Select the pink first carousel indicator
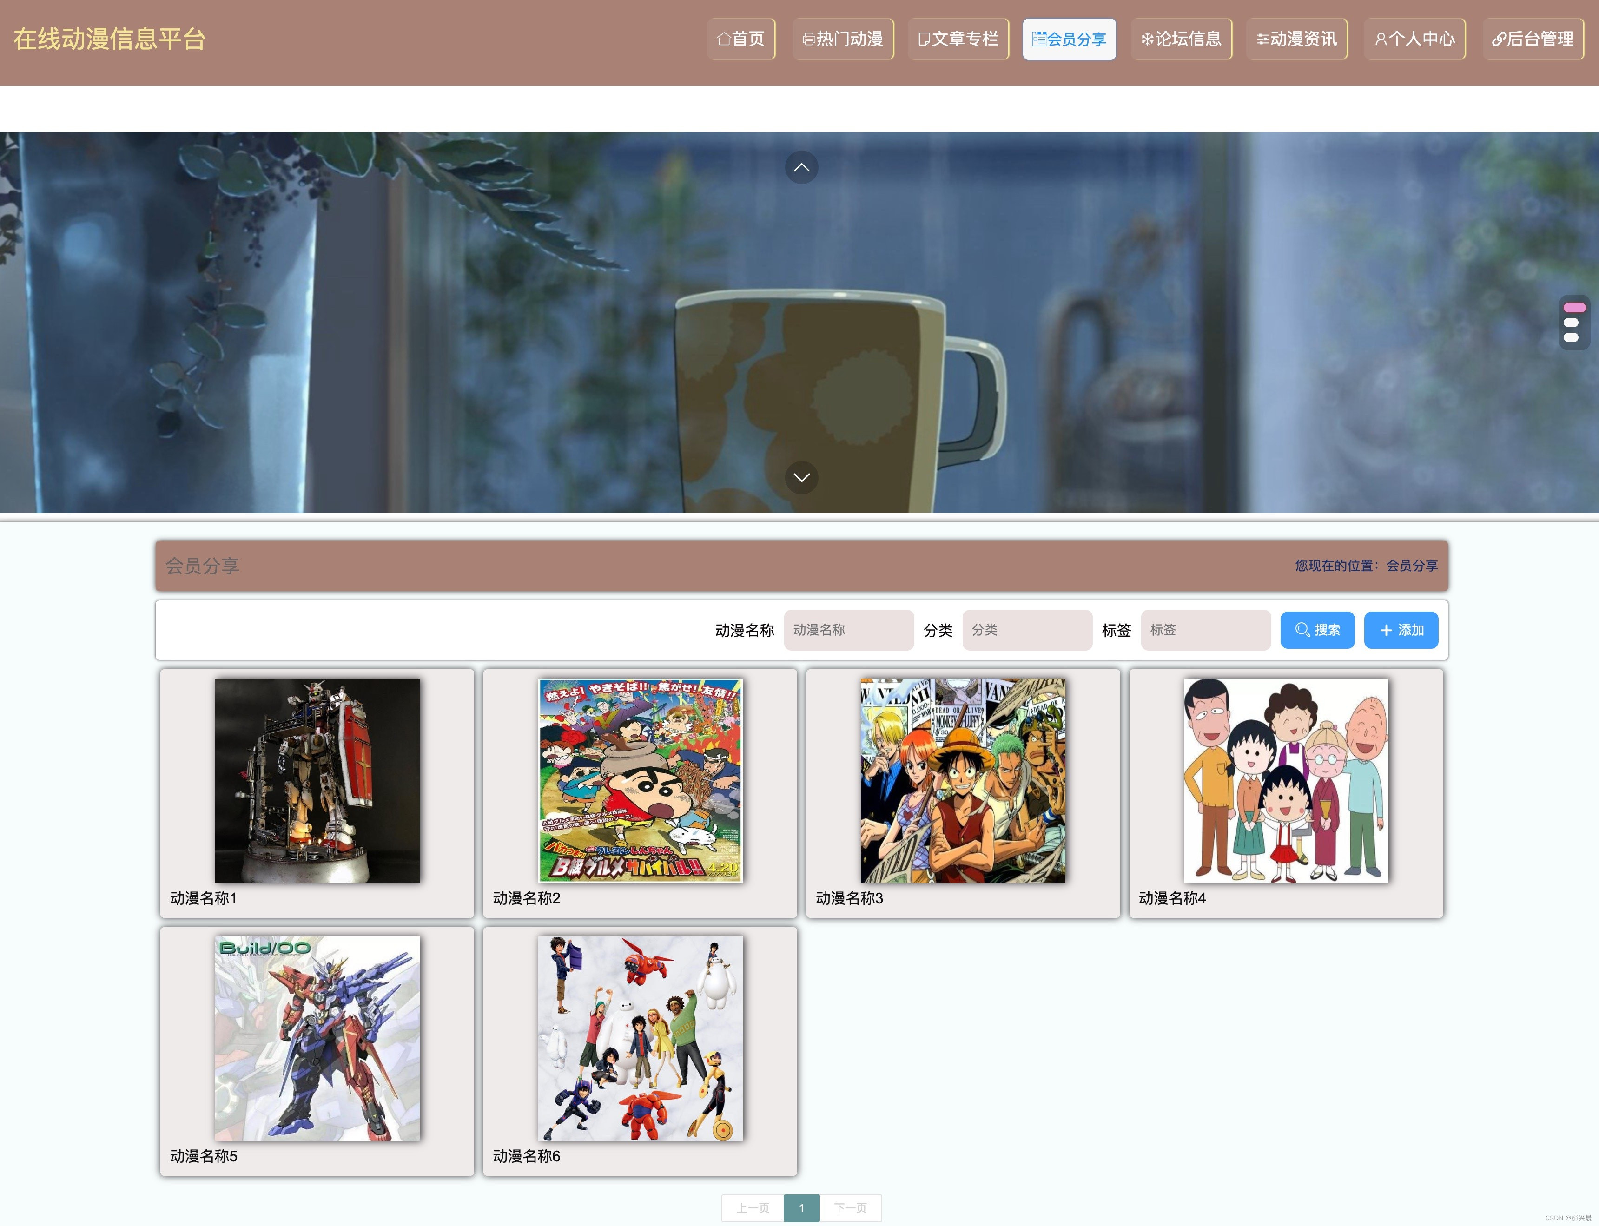 tap(1573, 308)
